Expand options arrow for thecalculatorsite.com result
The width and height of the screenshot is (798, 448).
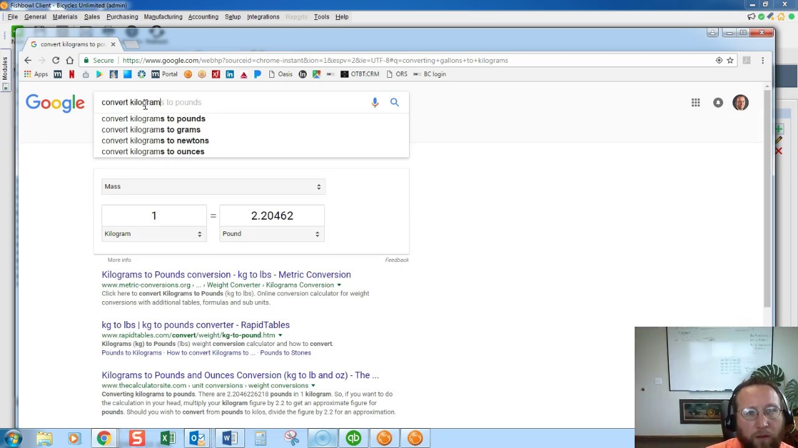[x=313, y=386]
